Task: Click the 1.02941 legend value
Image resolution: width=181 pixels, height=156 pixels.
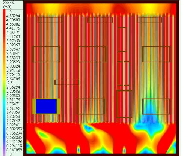Action: (13, 125)
